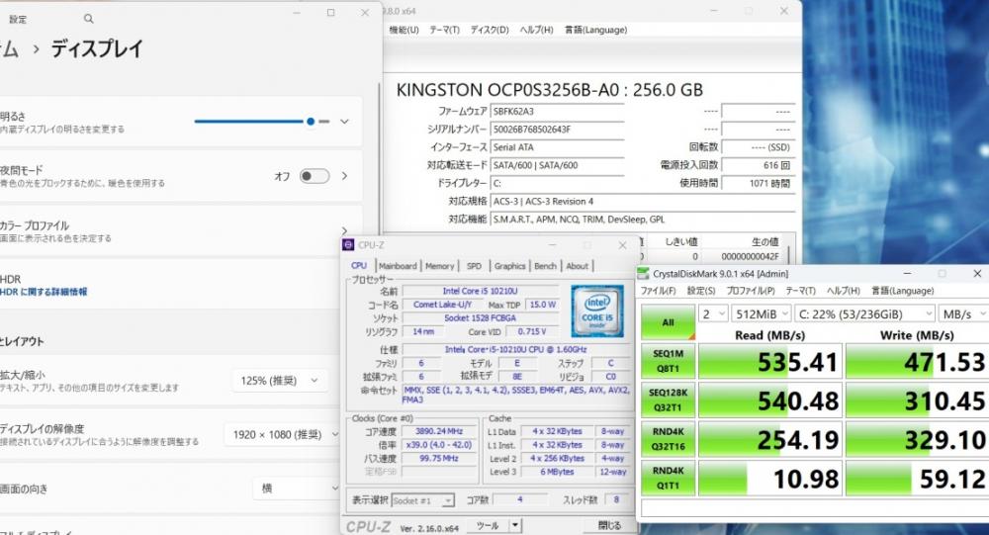The height and width of the screenshot is (535, 989).
Task: Open the MB/s unit dropdown
Action: 963,313
